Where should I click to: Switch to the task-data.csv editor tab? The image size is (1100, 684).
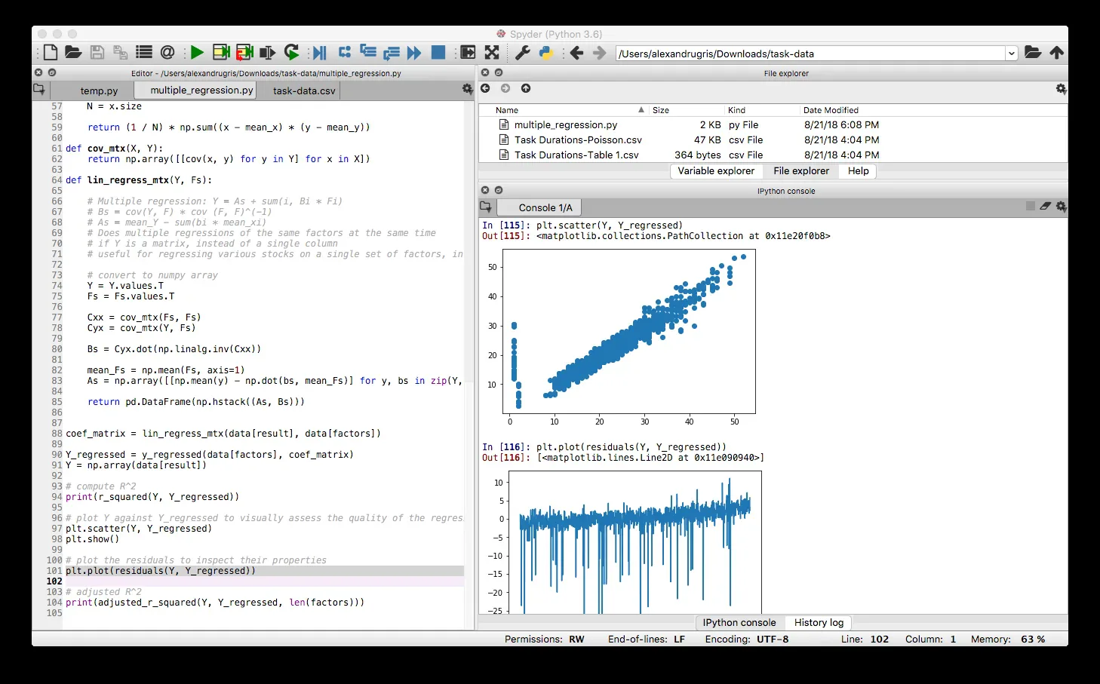click(304, 90)
